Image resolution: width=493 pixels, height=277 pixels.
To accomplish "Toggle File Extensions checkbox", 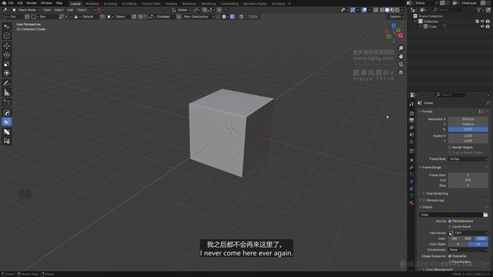I will 450,221.
